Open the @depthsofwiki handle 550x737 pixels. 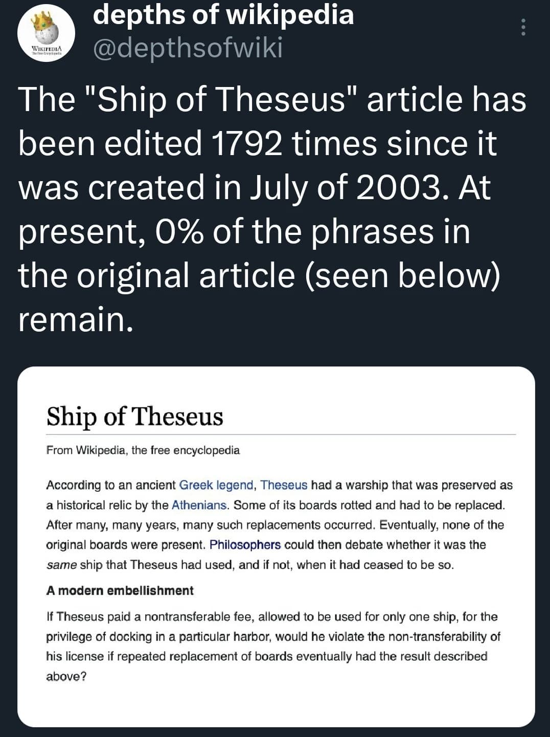tap(188, 49)
